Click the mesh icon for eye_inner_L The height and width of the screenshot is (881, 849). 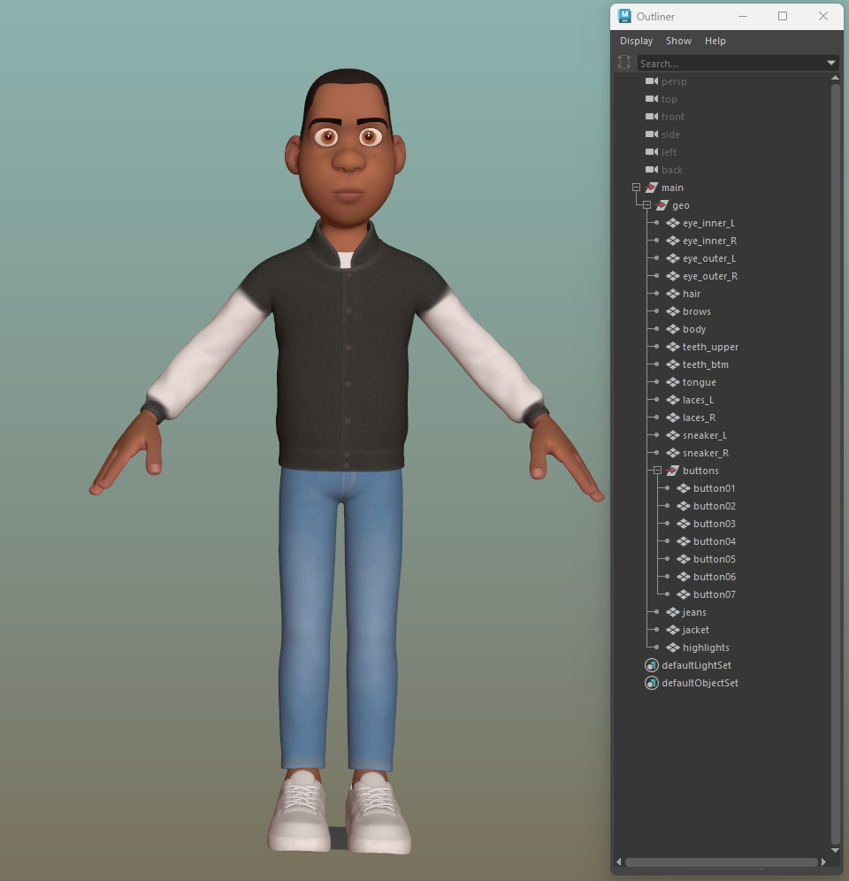coord(673,223)
